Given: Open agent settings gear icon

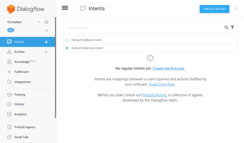Looking at the screenshot, I should (x=46, y=22).
